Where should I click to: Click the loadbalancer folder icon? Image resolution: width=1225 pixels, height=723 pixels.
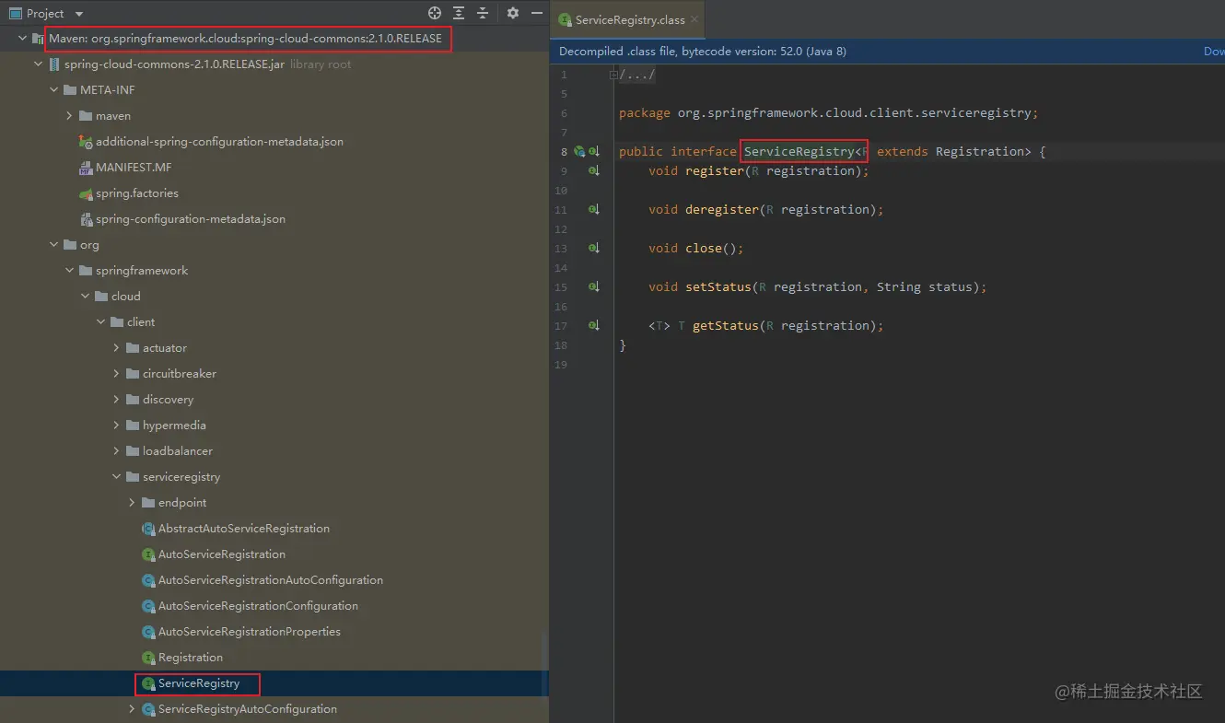(x=133, y=451)
